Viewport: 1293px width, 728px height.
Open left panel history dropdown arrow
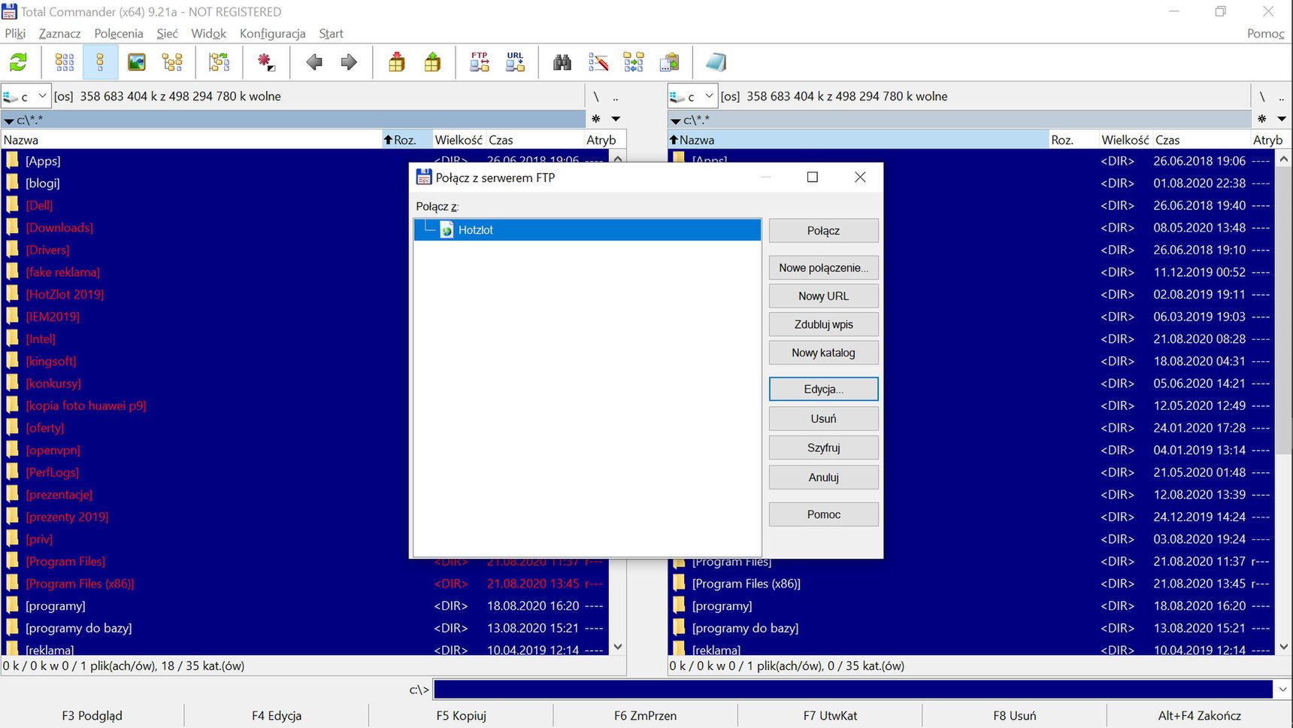[616, 119]
